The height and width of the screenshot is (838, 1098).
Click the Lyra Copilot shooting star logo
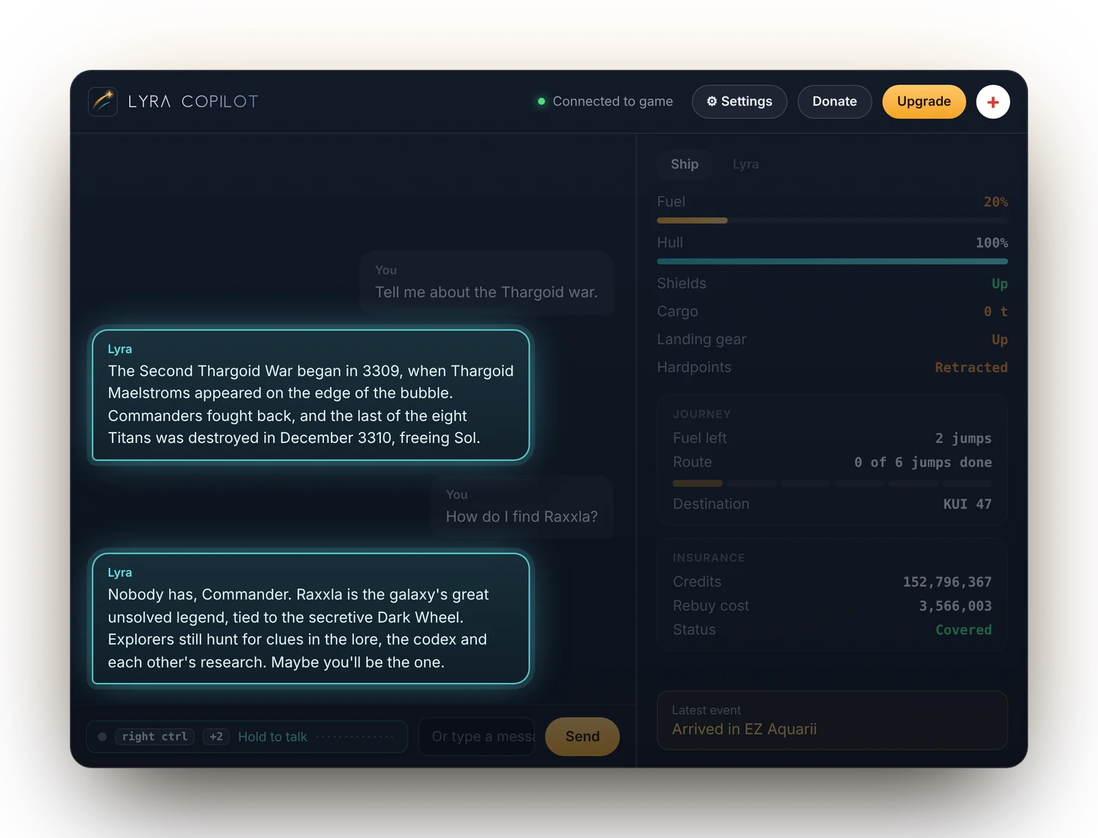pos(103,101)
